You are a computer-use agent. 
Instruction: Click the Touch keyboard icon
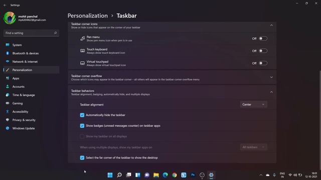[82, 51]
